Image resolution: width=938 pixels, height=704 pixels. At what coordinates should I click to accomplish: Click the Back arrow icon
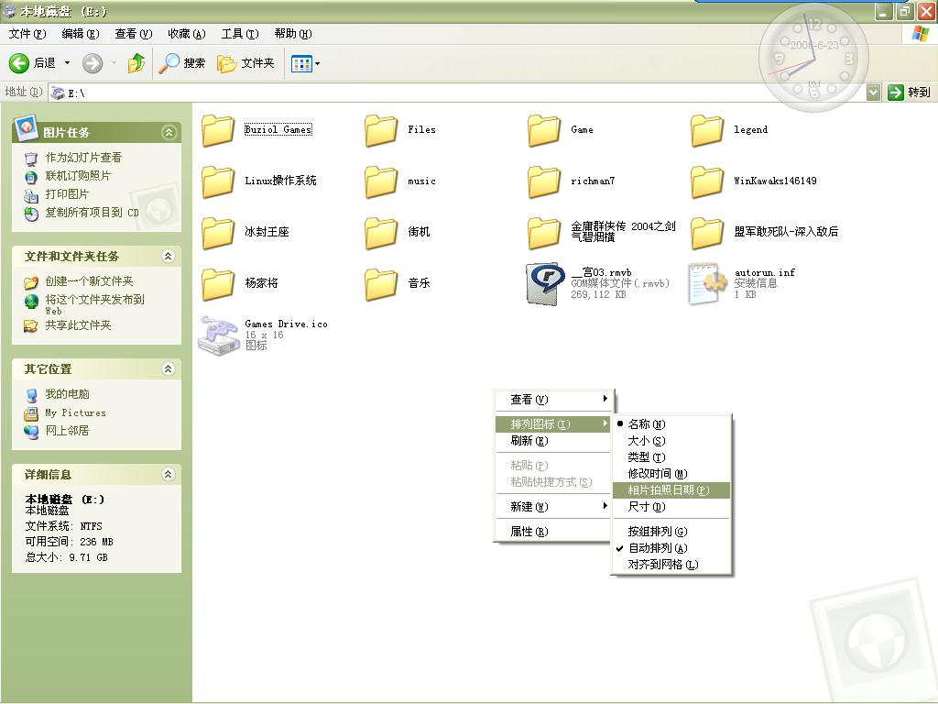(19, 63)
